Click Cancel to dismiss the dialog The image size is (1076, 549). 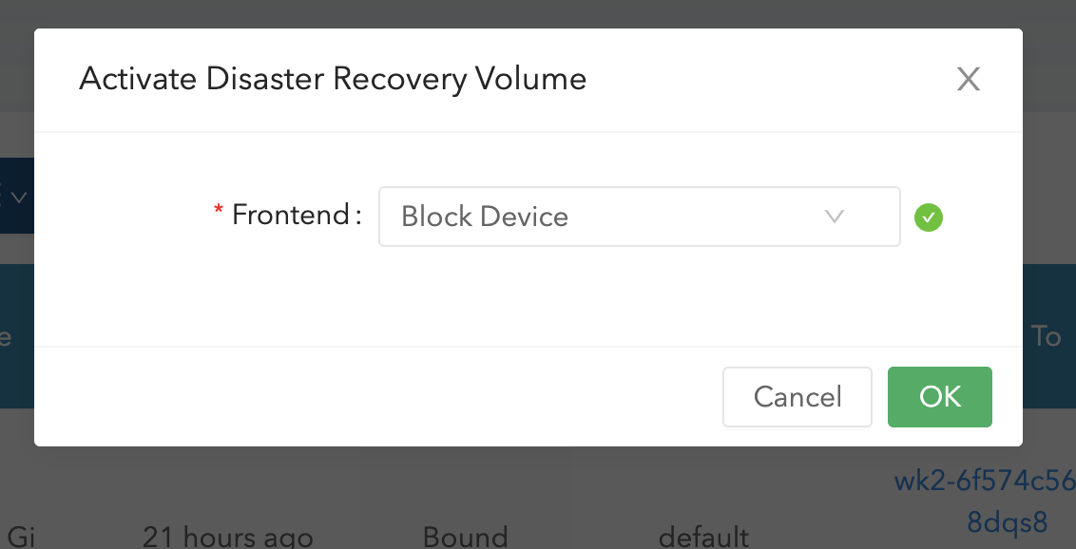tap(797, 397)
